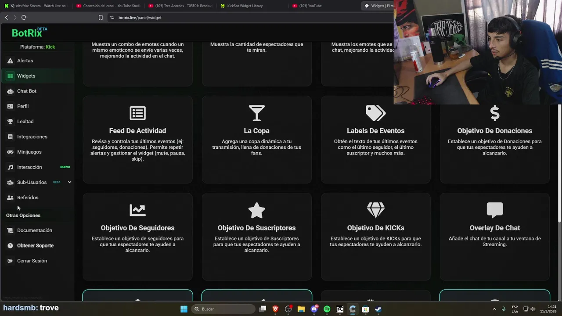
Task: Open Steam from the taskbar
Action: click(x=378, y=309)
